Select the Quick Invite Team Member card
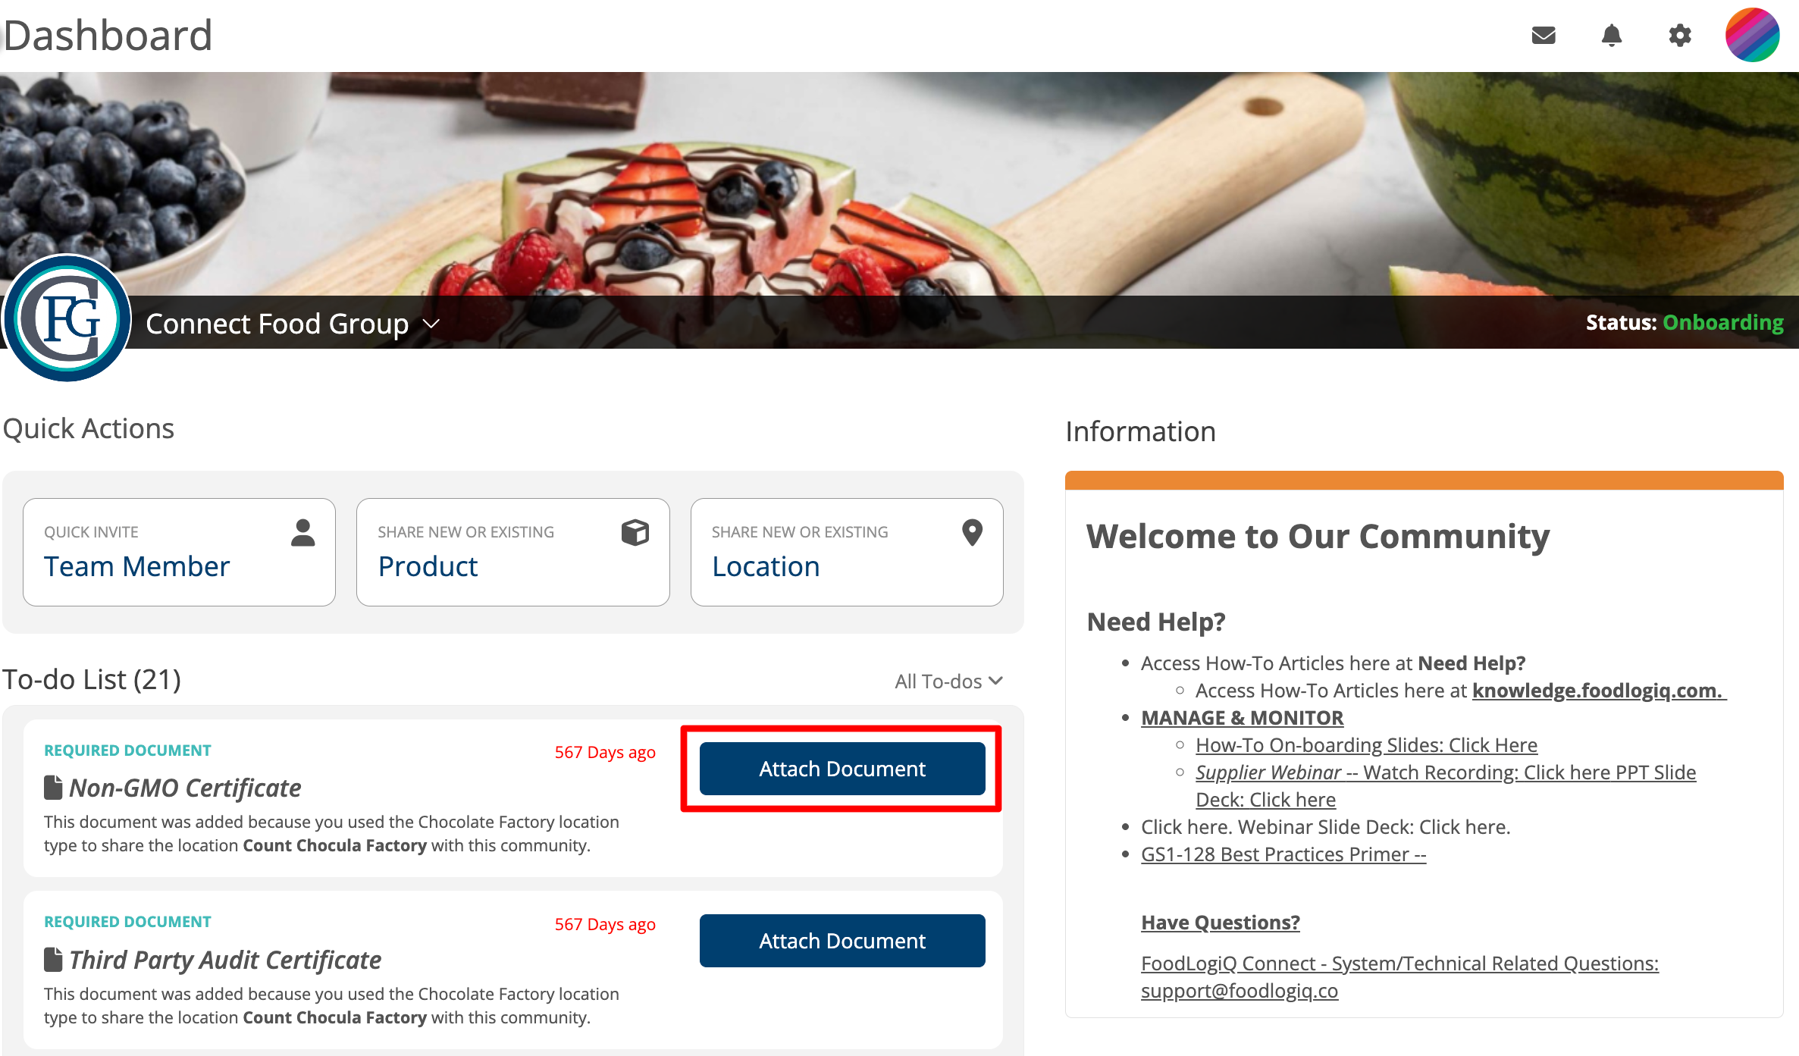 [179, 552]
